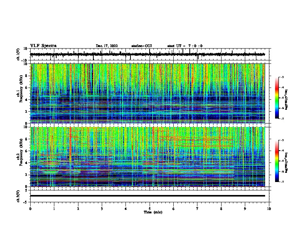
Task: Select the "10" tick on the time axis
Action: pyautogui.click(x=269, y=208)
